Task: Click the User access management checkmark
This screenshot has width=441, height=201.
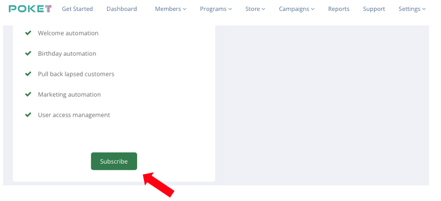Action: [28, 115]
